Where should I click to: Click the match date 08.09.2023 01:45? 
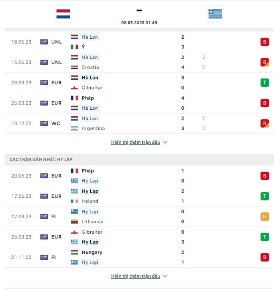pos(139,23)
